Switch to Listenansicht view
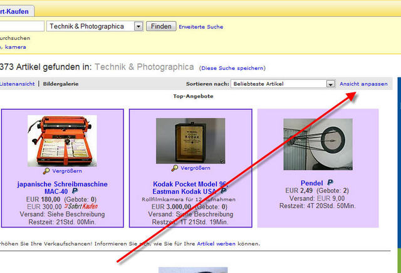This screenshot has height=273, width=401. (17, 84)
